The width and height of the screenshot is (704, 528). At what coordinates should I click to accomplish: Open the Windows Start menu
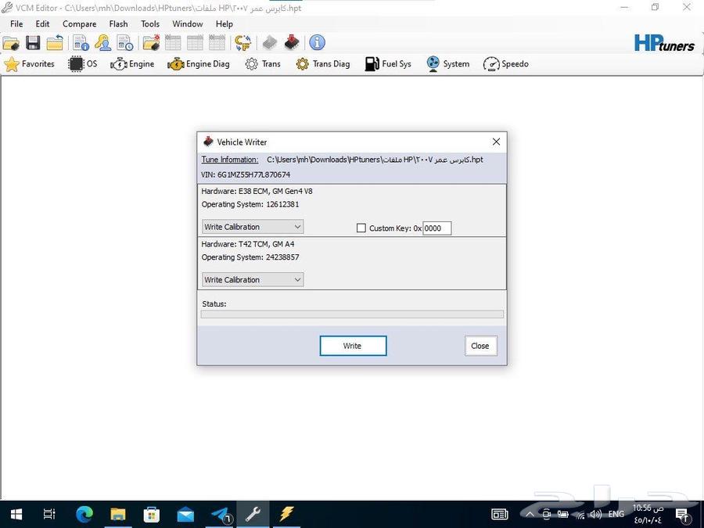click(x=16, y=514)
